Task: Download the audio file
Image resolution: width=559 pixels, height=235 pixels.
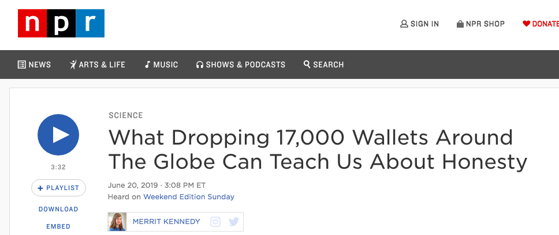Action: tap(58, 210)
